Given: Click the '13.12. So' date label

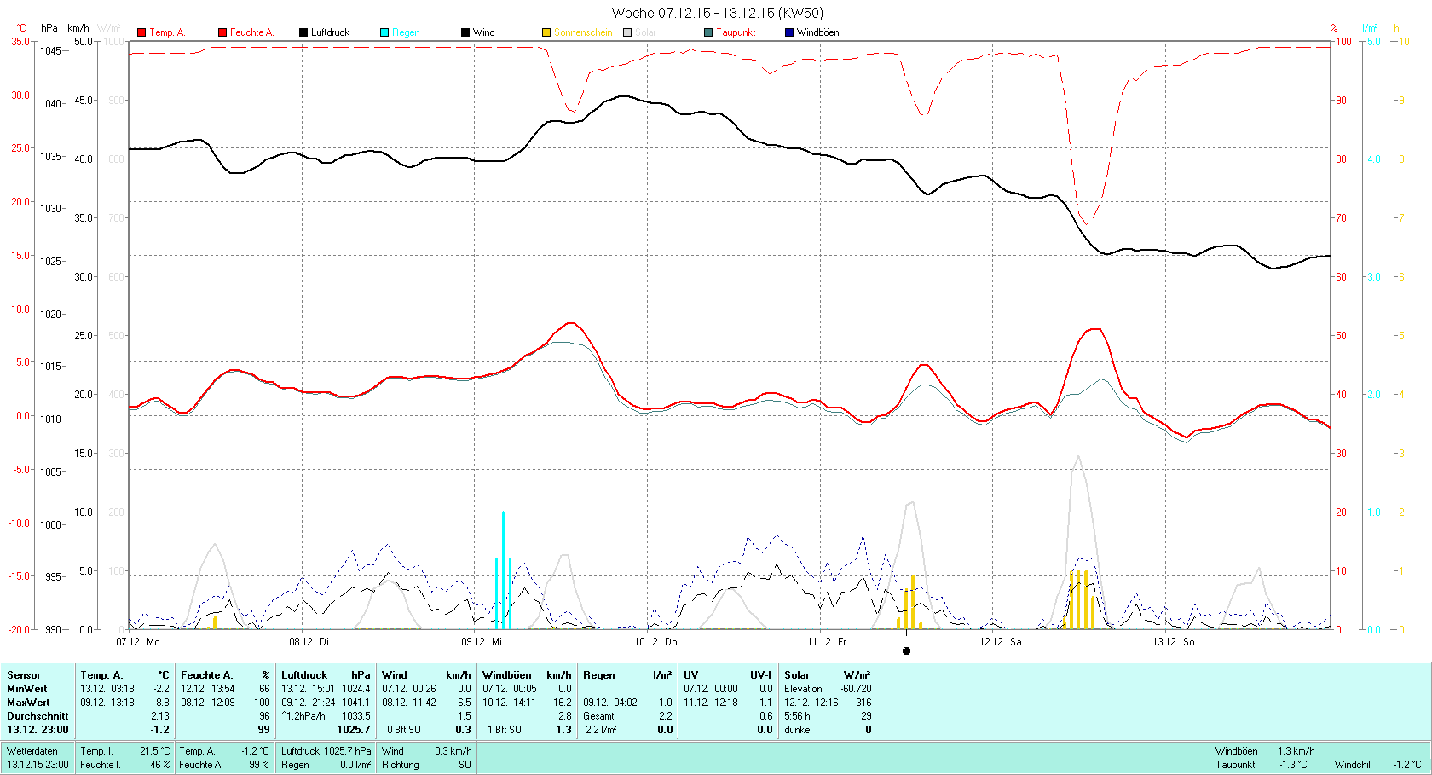Looking at the screenshot, I should pyautogui.click(x=1174, y=642).
